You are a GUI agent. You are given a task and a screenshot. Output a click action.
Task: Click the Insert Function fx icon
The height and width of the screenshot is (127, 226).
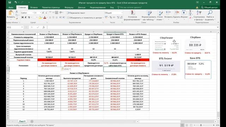(44, 27)
